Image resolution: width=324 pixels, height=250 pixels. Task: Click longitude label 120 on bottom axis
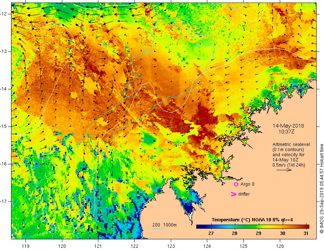(62, 246)
